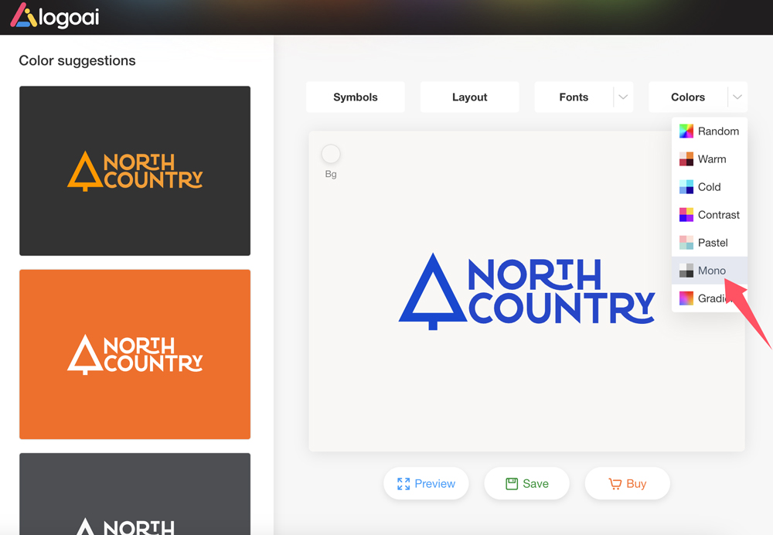Click the Fonts button

coord(574,97)
